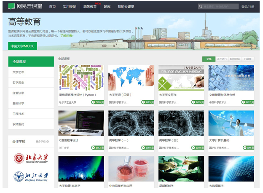Select the 文学艺术 category

pyautogui.click(x=31, y=72)
